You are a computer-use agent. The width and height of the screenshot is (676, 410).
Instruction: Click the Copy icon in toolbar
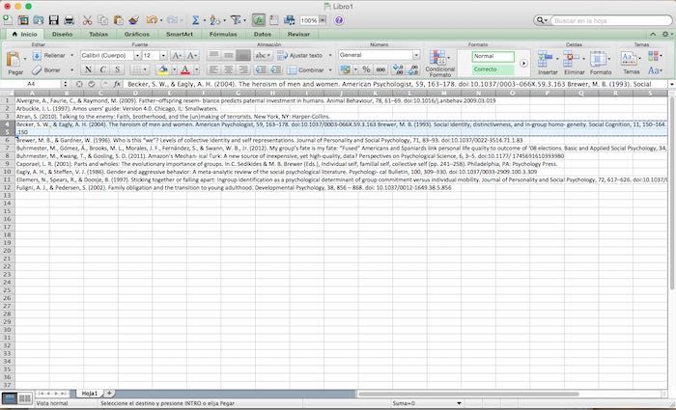tap(102, 20)
